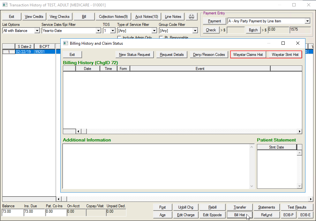Expand Type of Service Filter dropdown
316x221 pixels.
[x=154, y=31]
